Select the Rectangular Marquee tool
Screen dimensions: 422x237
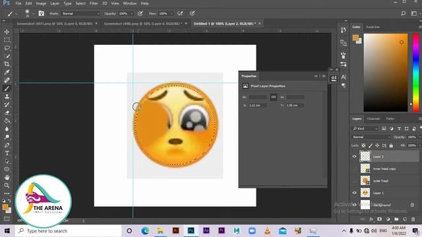coord(7,39)
